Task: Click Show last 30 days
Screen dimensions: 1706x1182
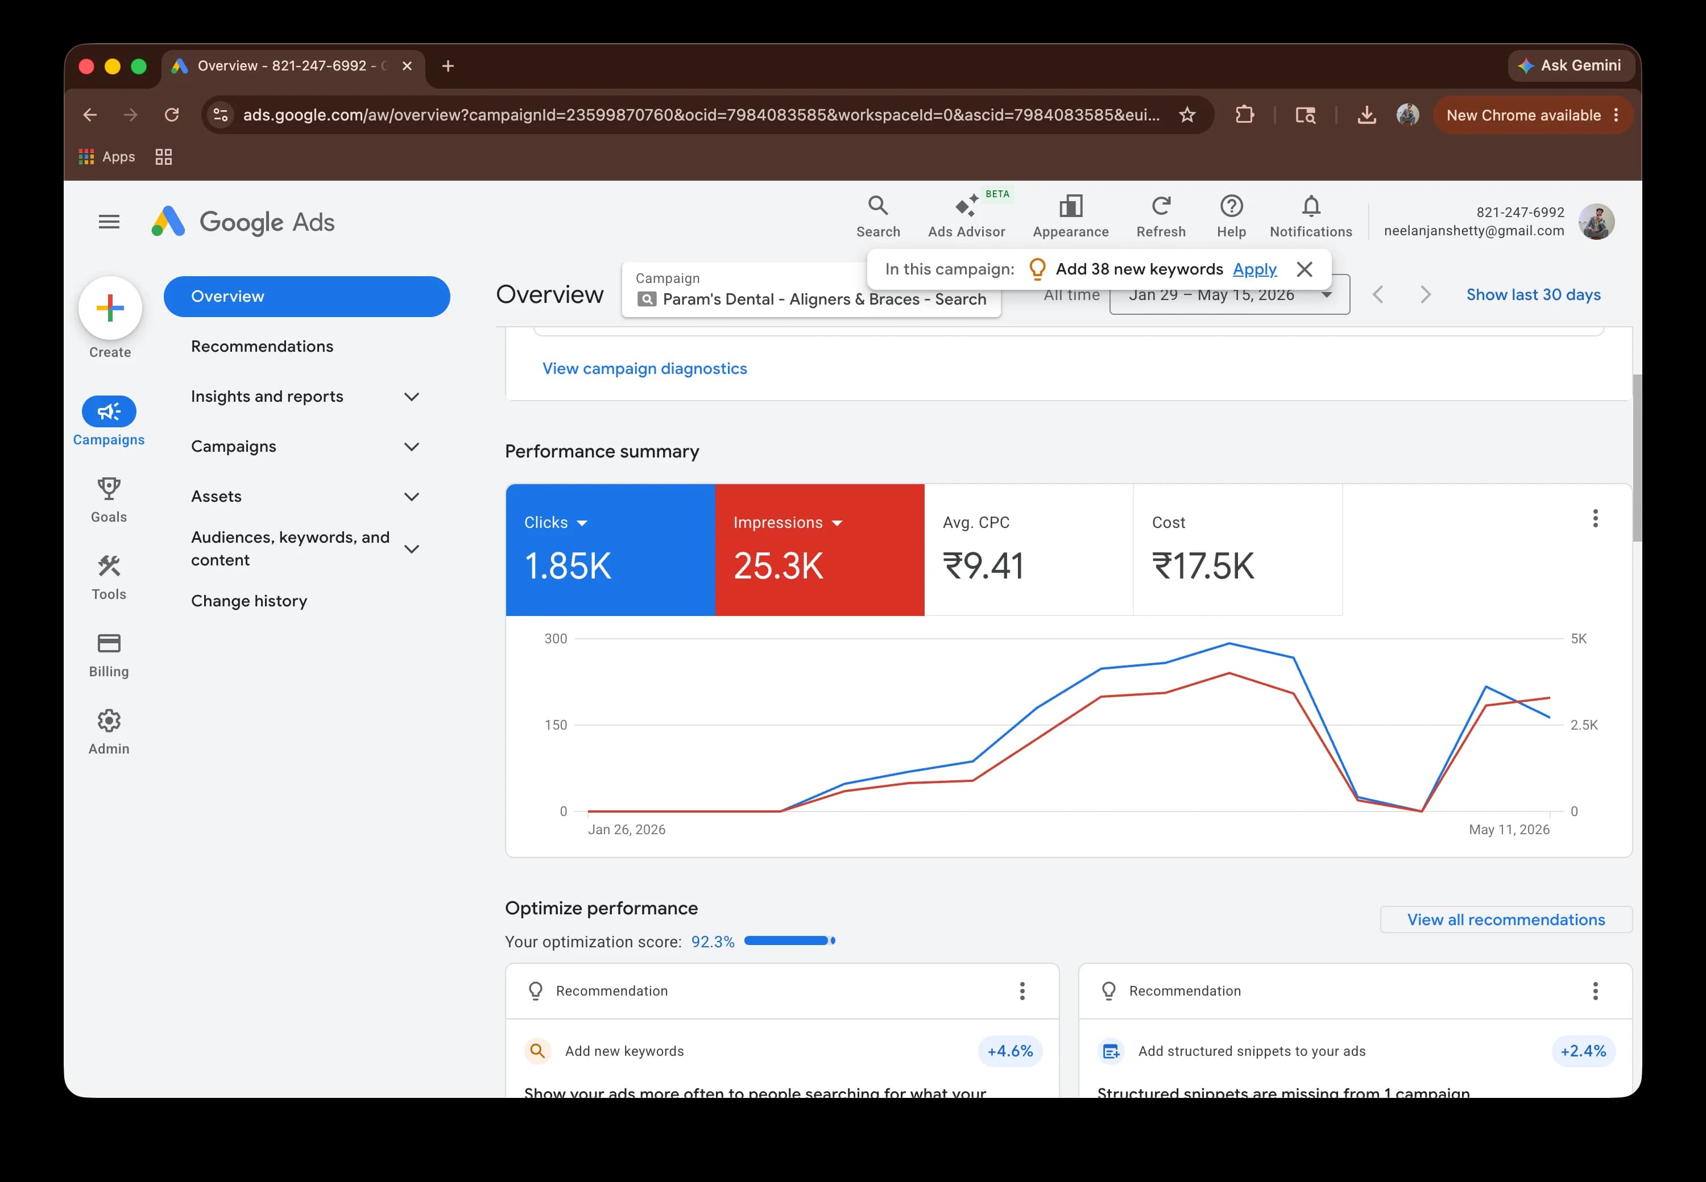Action: click(x=1533, y=295)
